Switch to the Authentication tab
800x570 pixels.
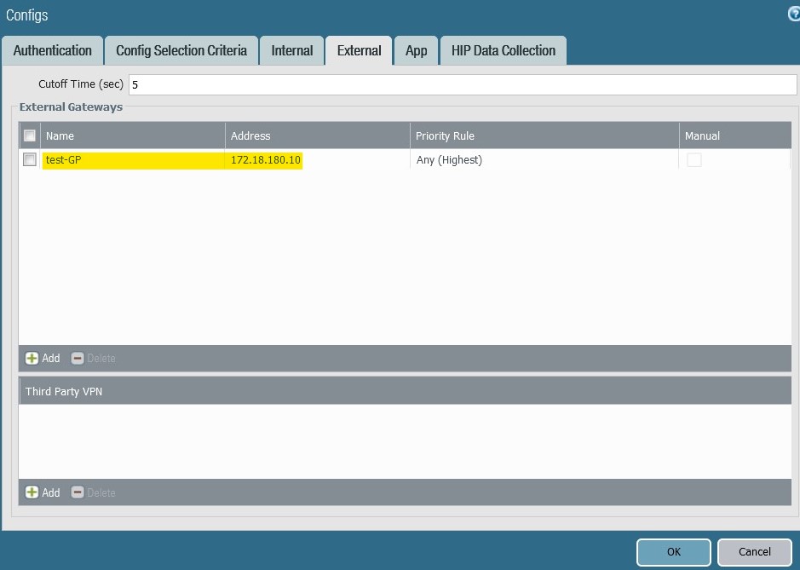click(x=53, y=50)
